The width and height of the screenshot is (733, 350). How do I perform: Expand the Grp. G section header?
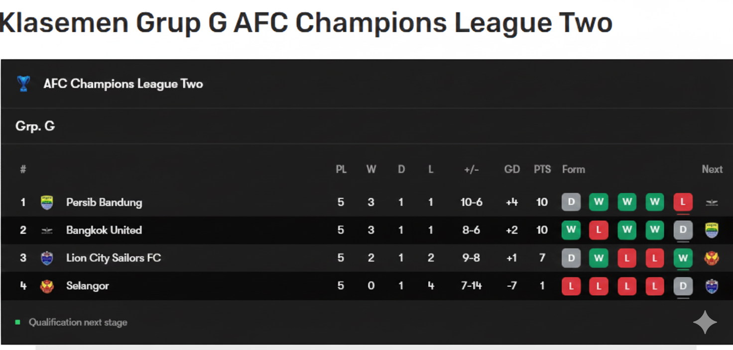[x=35, y=126]
